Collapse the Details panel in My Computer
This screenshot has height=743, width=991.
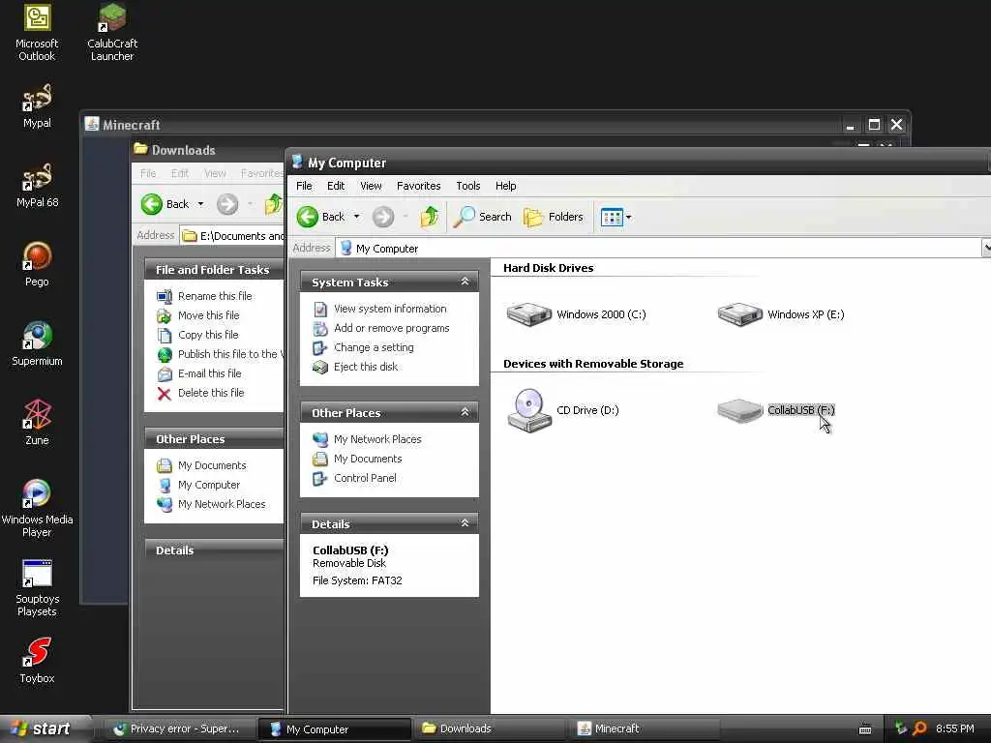click(x=465, y=523)
